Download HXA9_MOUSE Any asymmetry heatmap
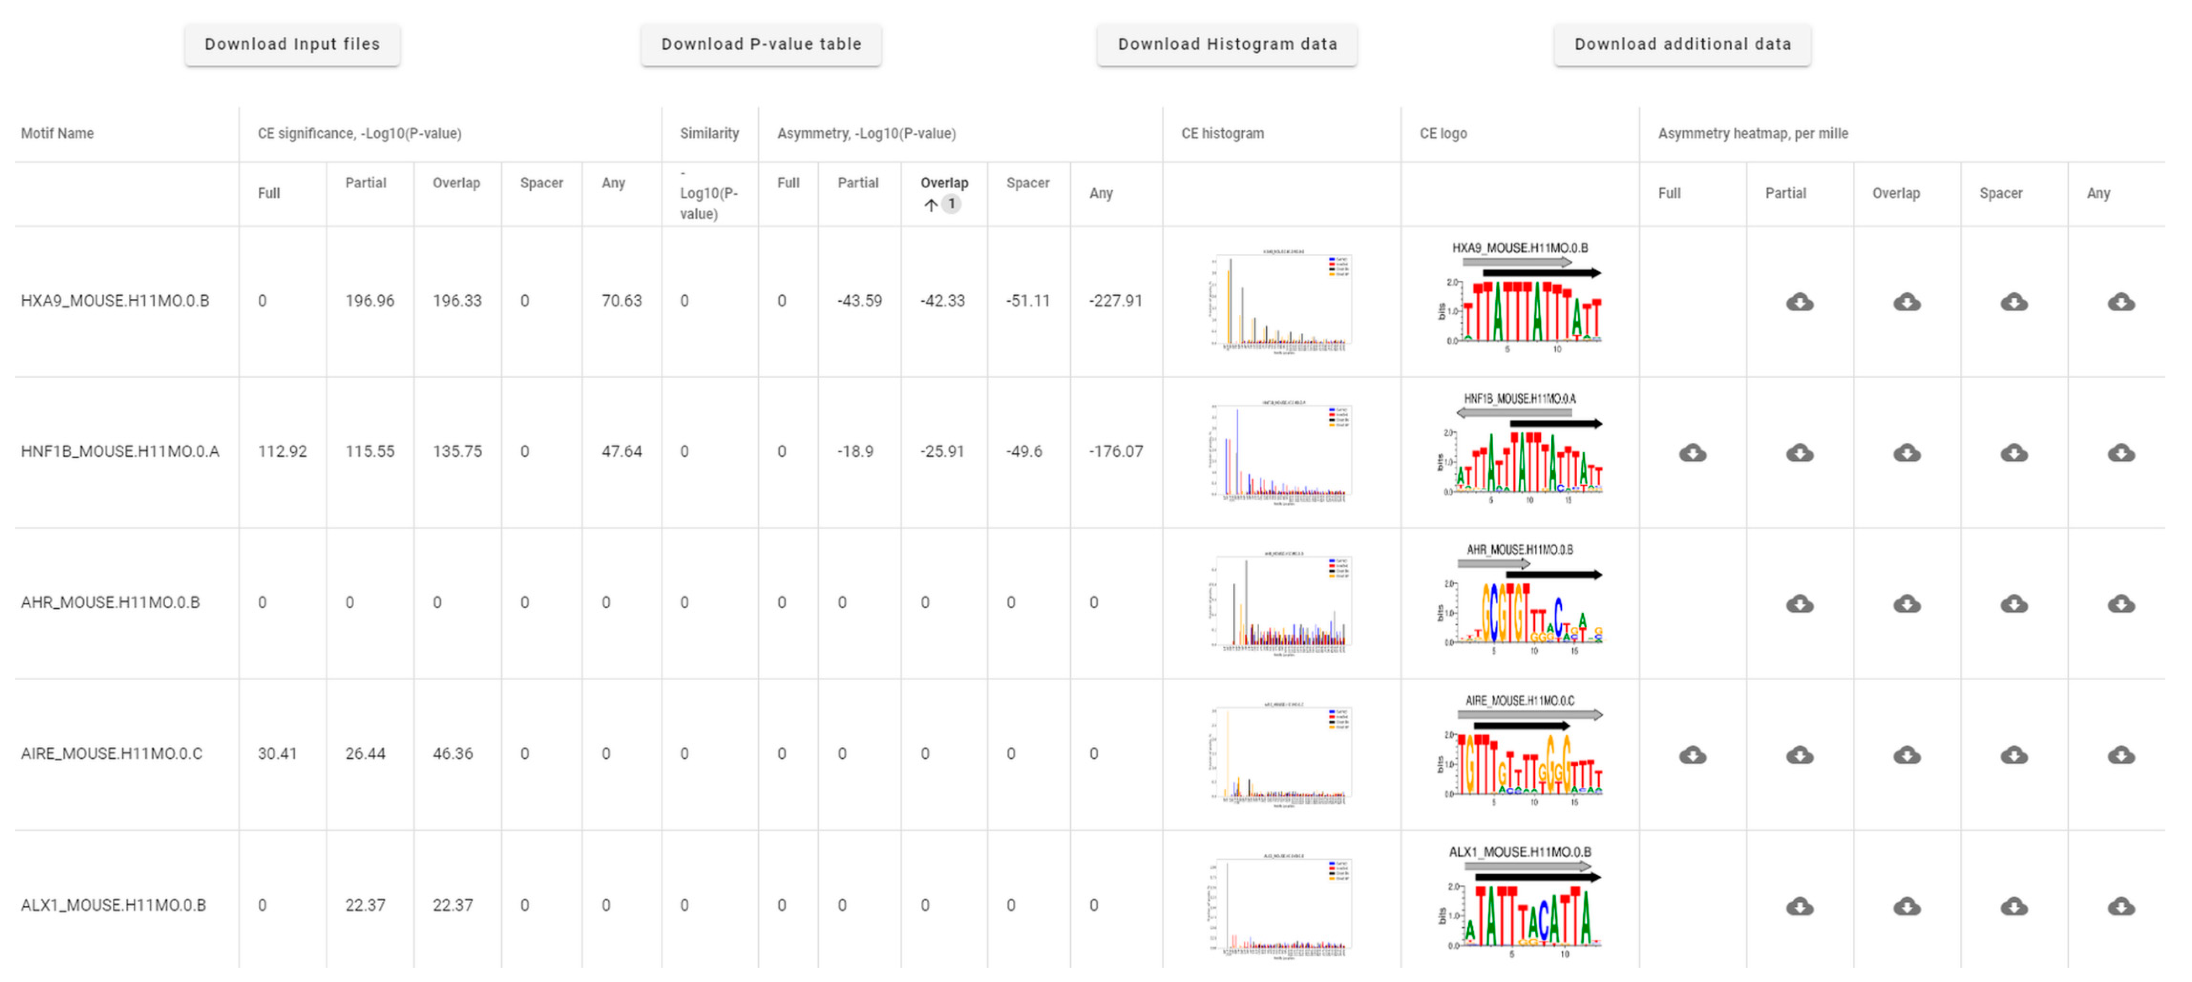2192x982 pixels. 2121,302
